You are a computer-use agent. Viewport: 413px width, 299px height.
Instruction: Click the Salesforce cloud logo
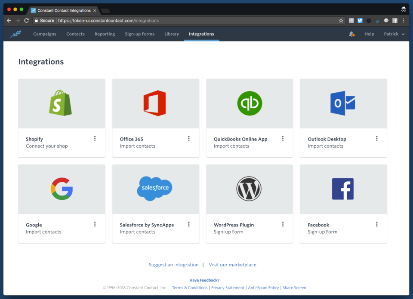[155, 189]
